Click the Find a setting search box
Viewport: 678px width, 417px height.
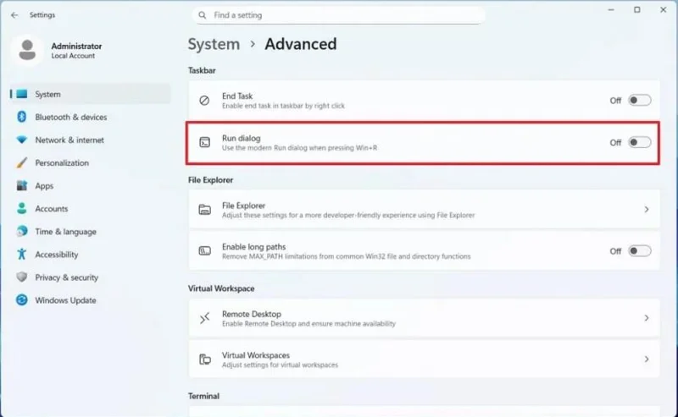[x=338, y=15]
